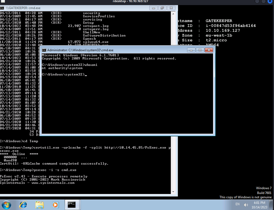Screen dimensions: 274x210
Task: Open the clock showing 4:01 PM
Action: click(x=259, y=203)
